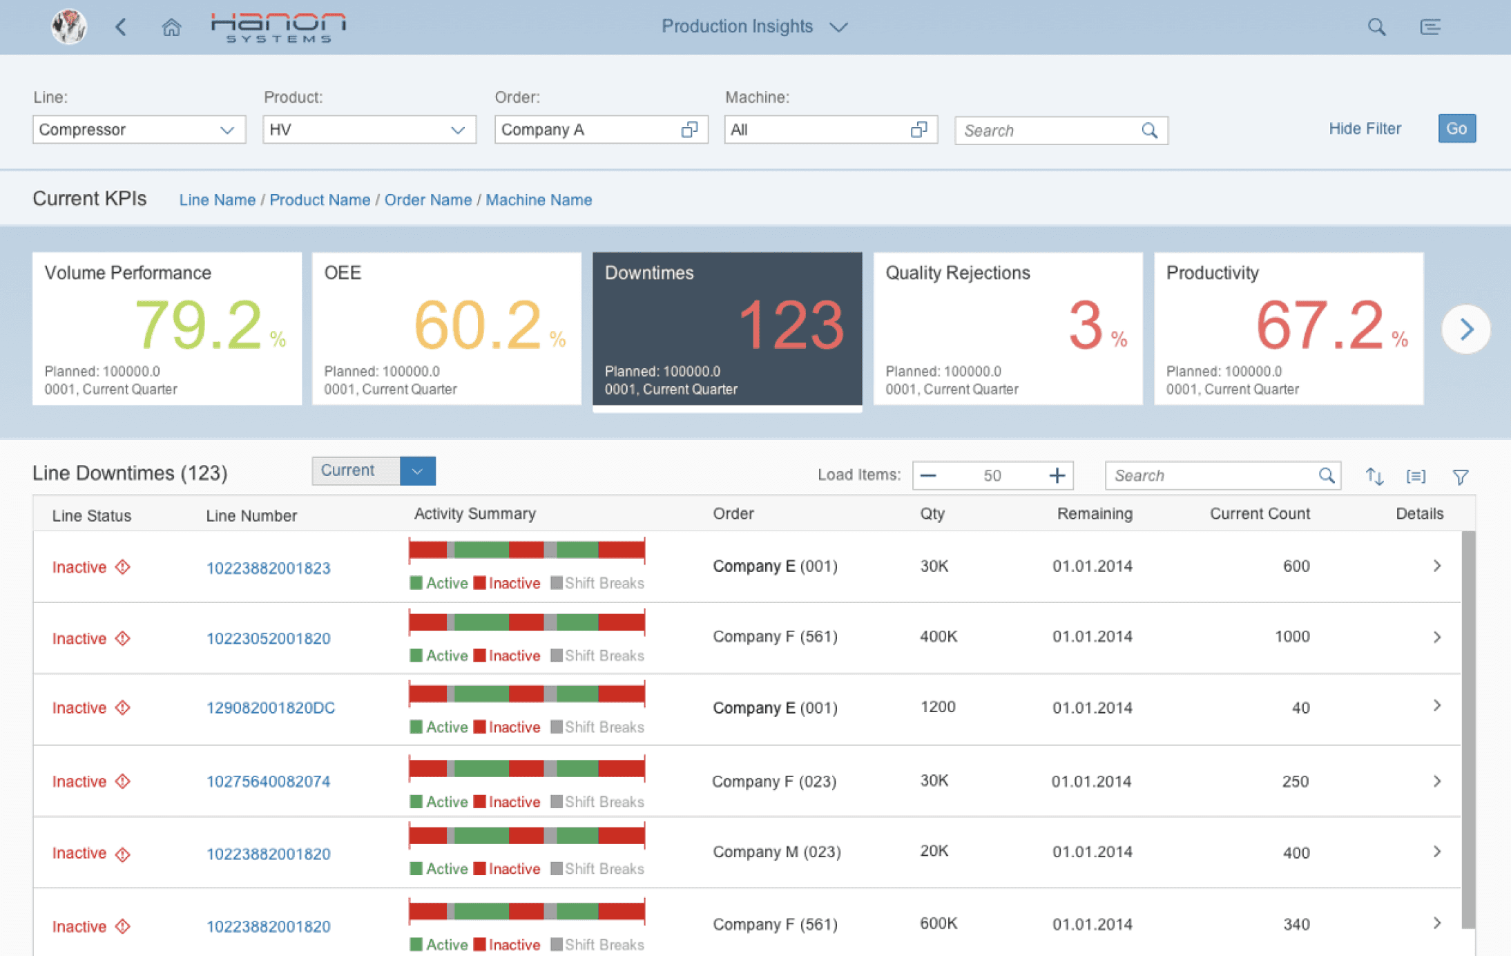Open line number 10223882001823 link

[x=268, y=568]
